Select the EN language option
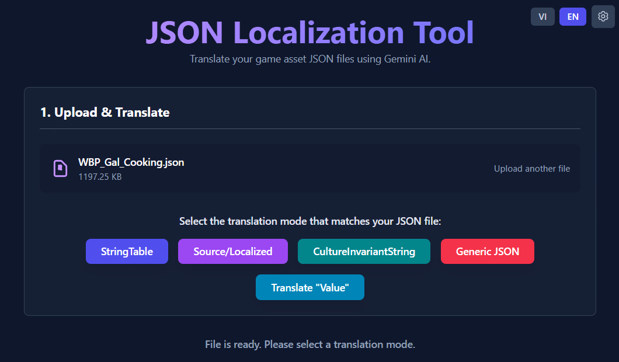Viewport: 619px width, 362px height. [x=572, y=17]
